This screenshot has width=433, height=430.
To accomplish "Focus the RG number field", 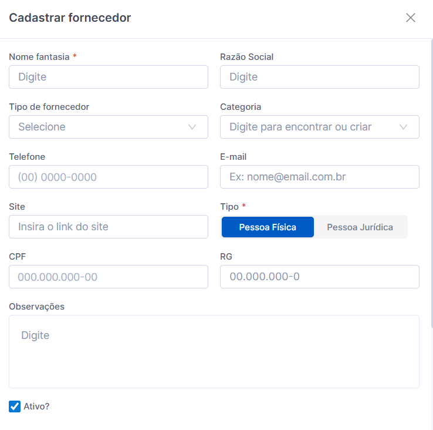I will (319, 277).
